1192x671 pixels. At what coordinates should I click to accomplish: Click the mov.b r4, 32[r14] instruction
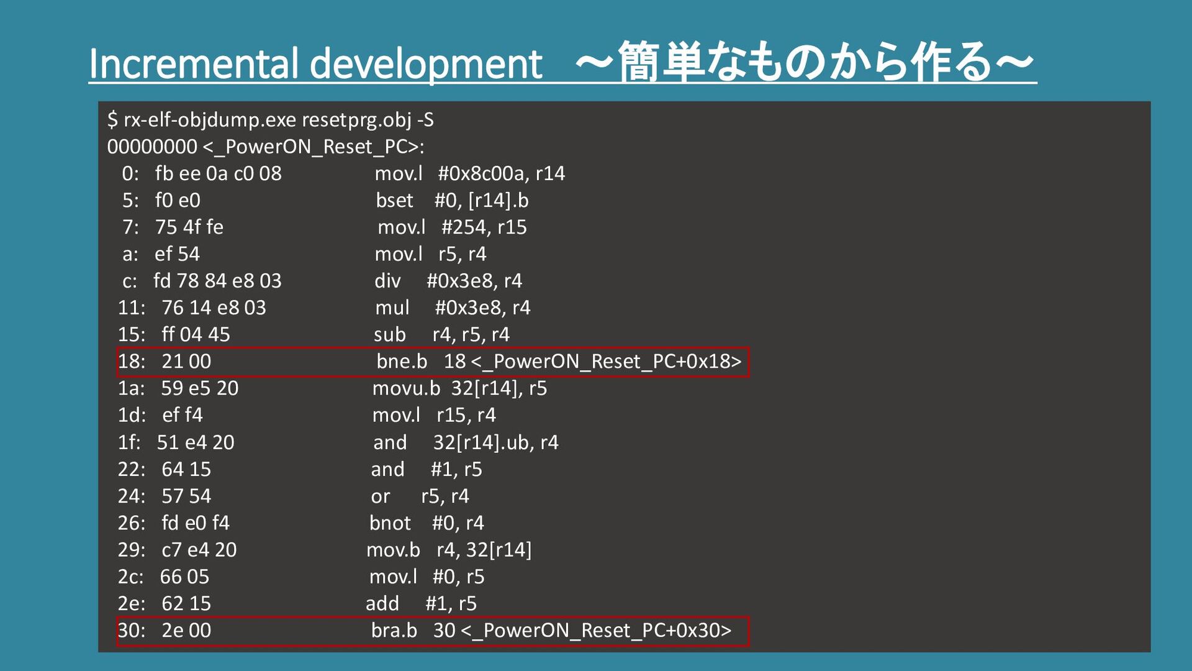[448, 550]
